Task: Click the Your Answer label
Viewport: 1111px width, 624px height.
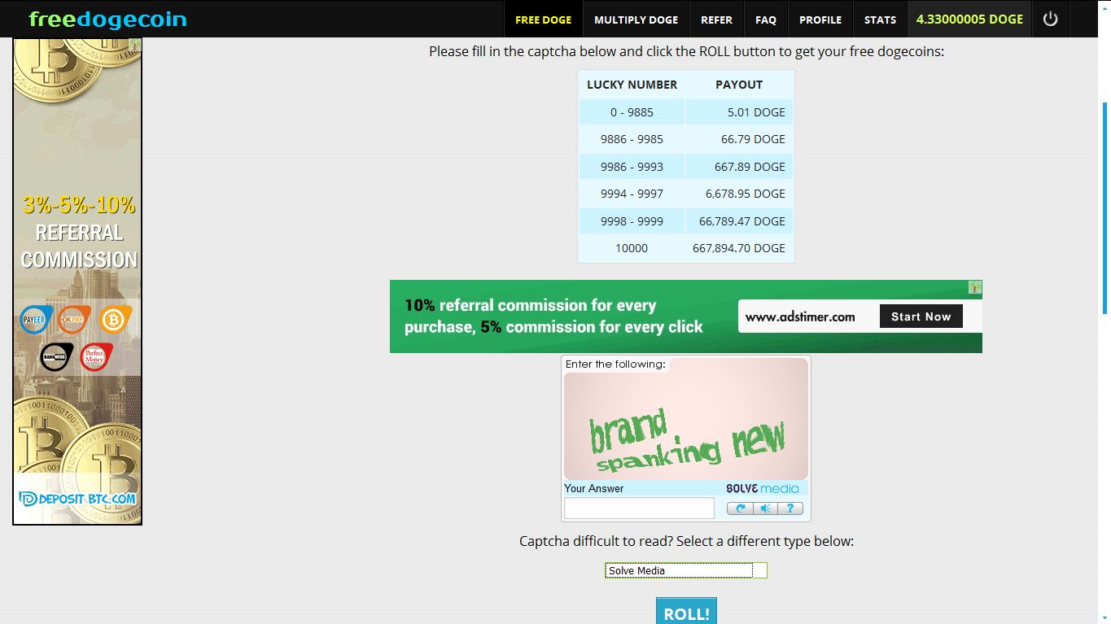Action: click(x=594, y=488)
